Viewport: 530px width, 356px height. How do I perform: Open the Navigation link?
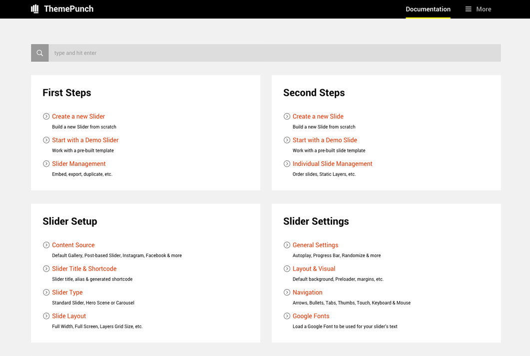pyautogui.click(x=308, y=293)
